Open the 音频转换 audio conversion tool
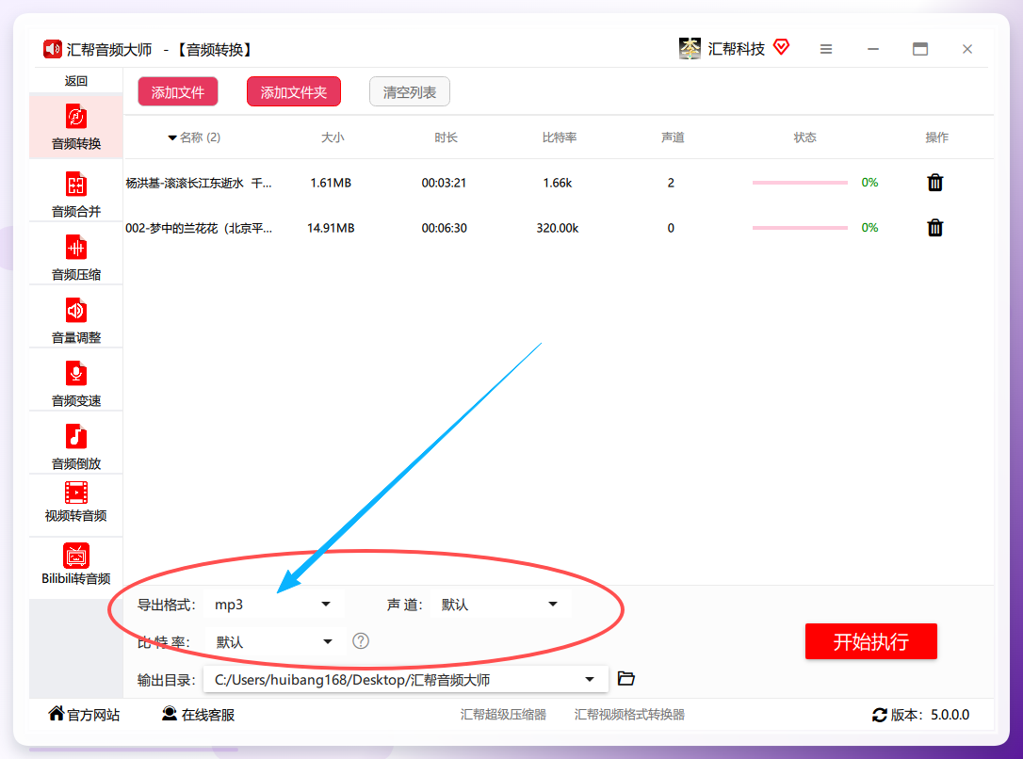This screenshot has height=759, width=1023. (x=75, y=127)
